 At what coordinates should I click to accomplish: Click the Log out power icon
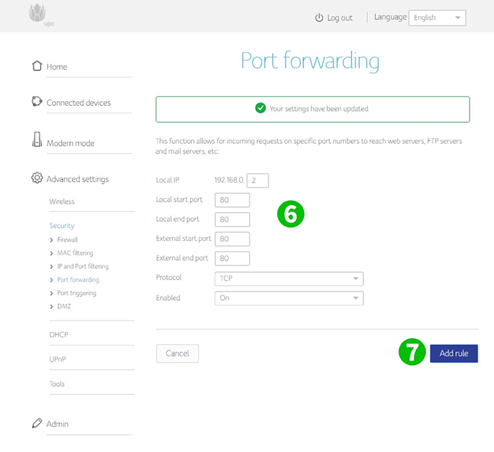319,18
